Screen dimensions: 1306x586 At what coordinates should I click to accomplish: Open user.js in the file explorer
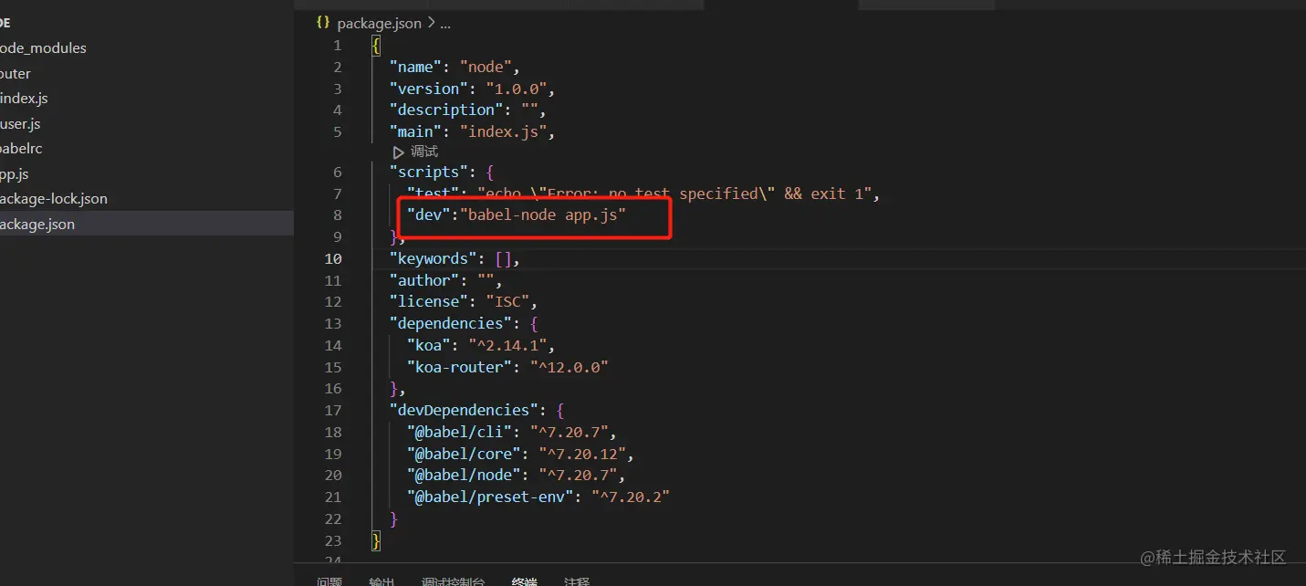coord(20,124)
